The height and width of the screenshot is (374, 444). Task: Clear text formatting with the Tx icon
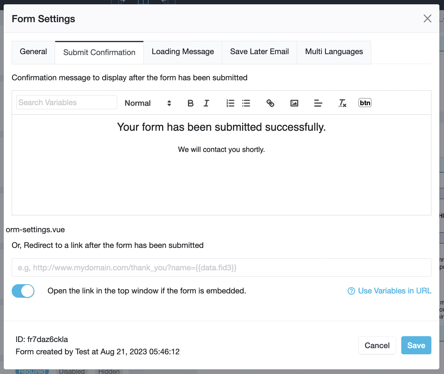click(x=342, y=103)
